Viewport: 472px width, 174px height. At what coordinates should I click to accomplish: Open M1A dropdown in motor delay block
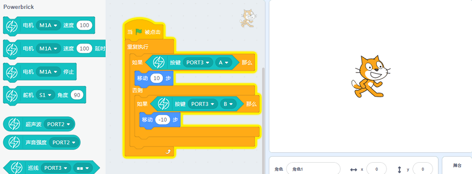tap(49, 49)
